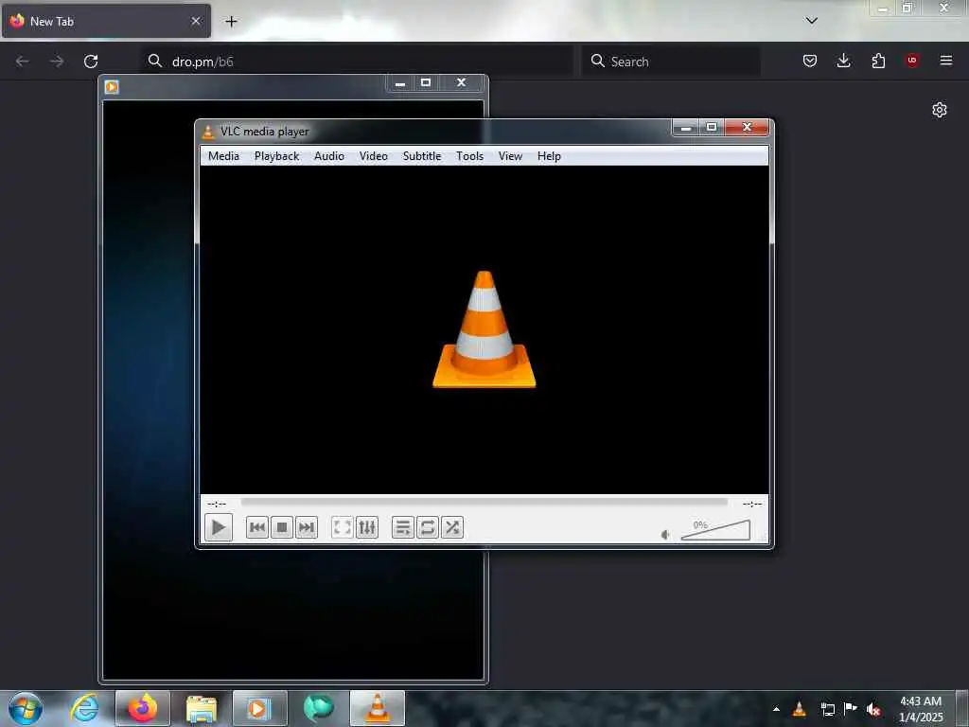Click VLC elapsed time label
969x727 pixels.
(x=217, y=504)
